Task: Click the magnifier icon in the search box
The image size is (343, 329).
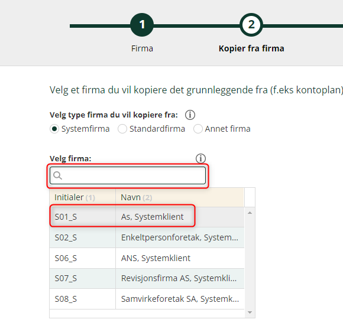Action: pyautogui.click(x=58, y=175)
